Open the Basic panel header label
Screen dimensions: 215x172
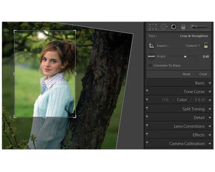click(200, 83)
